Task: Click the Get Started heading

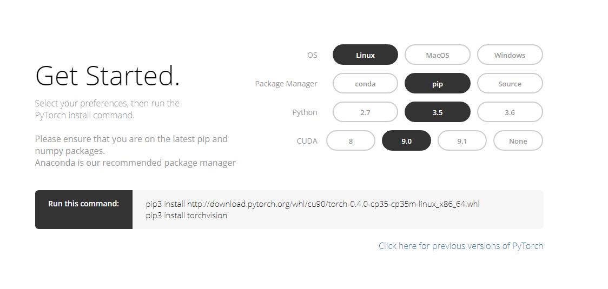Action: tap(108, 75)
